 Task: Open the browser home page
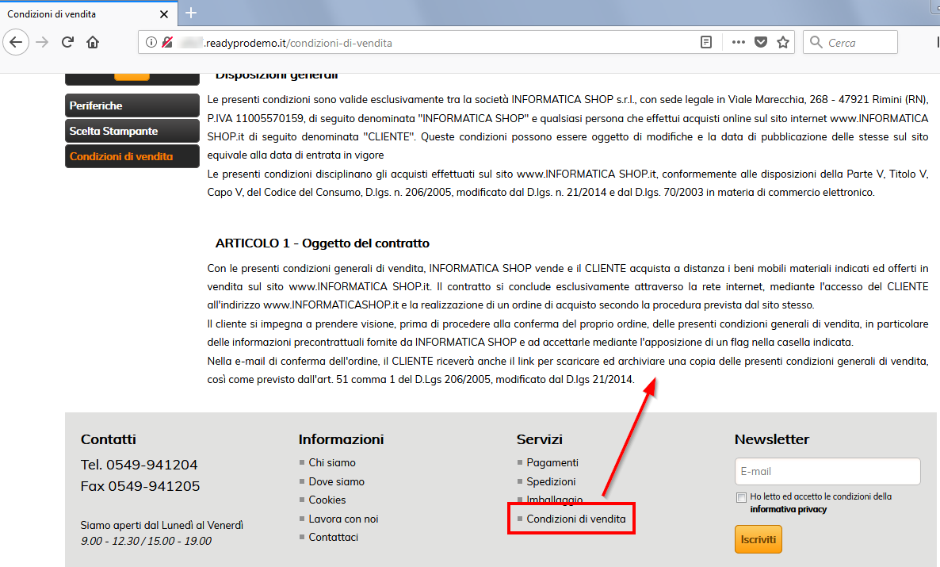[93, 42]
